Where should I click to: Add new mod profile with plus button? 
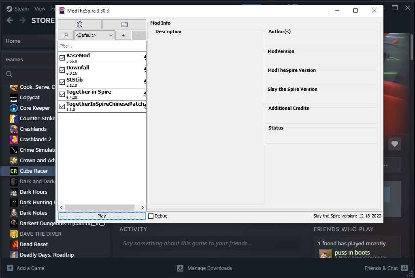click(x=123, y=35)
